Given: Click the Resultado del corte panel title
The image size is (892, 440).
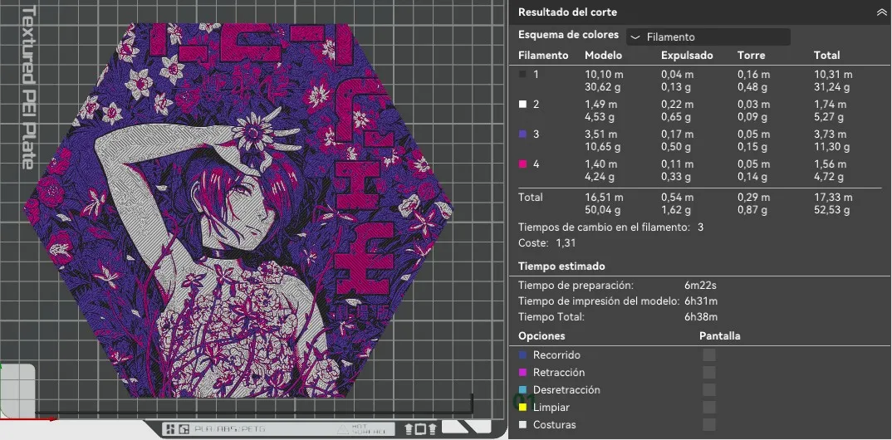Looking at the screenshot, I should pyautogui.click(x=567, y=12).
